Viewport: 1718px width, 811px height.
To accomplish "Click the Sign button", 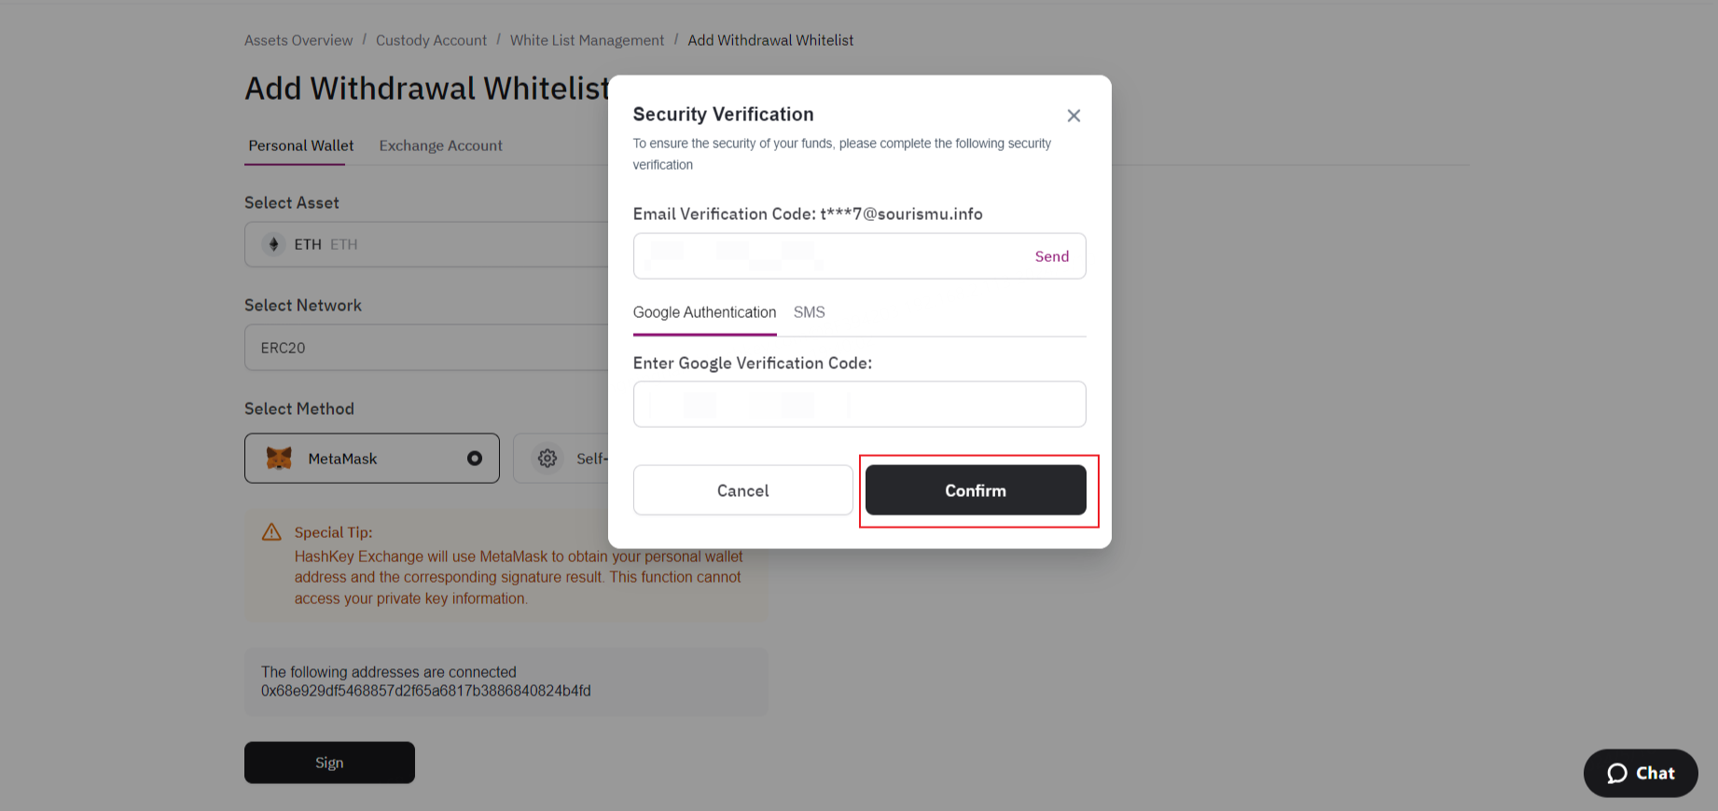I will (329, 763).
